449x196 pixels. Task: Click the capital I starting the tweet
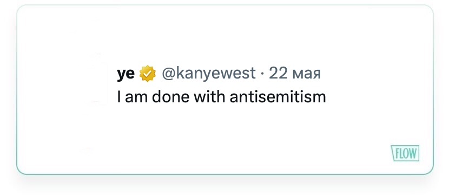(x=118, y=97)
